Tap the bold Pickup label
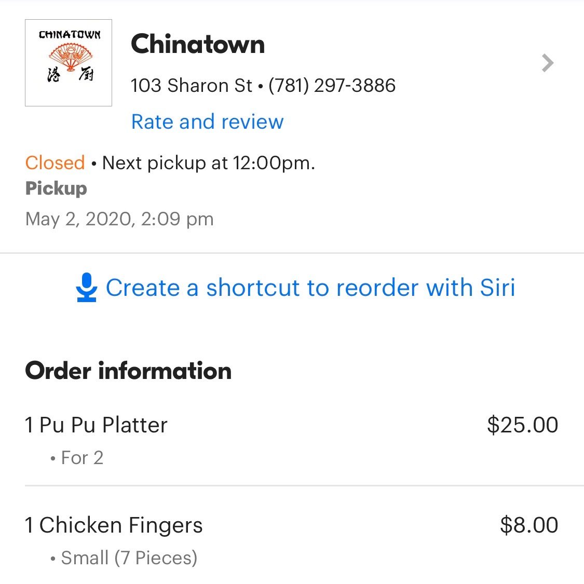 (x=56, y=188)
